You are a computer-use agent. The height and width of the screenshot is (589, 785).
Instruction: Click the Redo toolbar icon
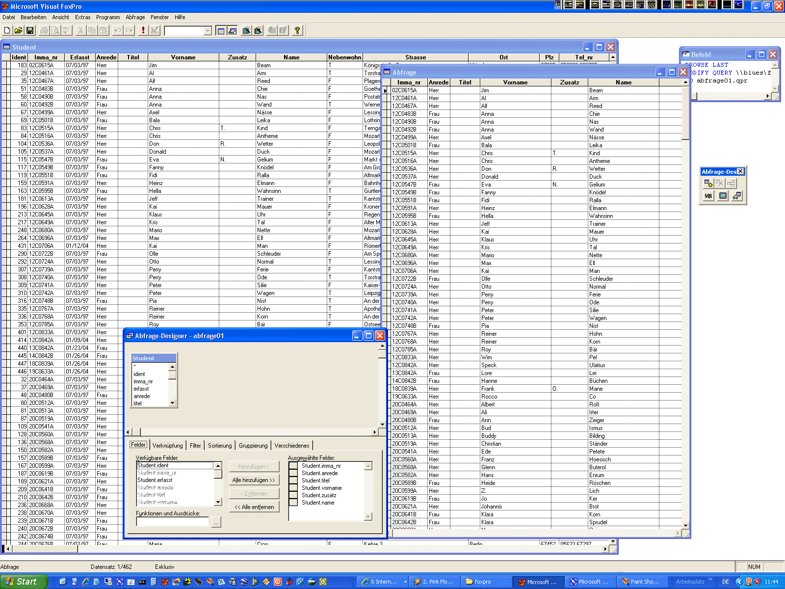(x=129, y=30)
